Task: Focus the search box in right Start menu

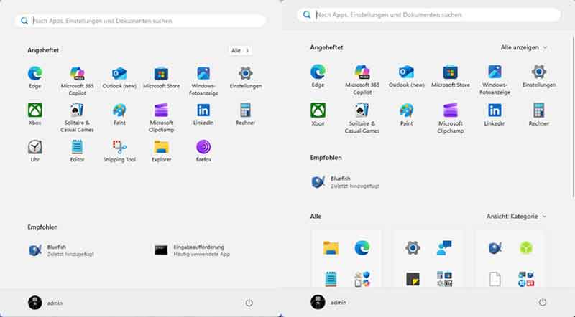Action: coord(428,15)
